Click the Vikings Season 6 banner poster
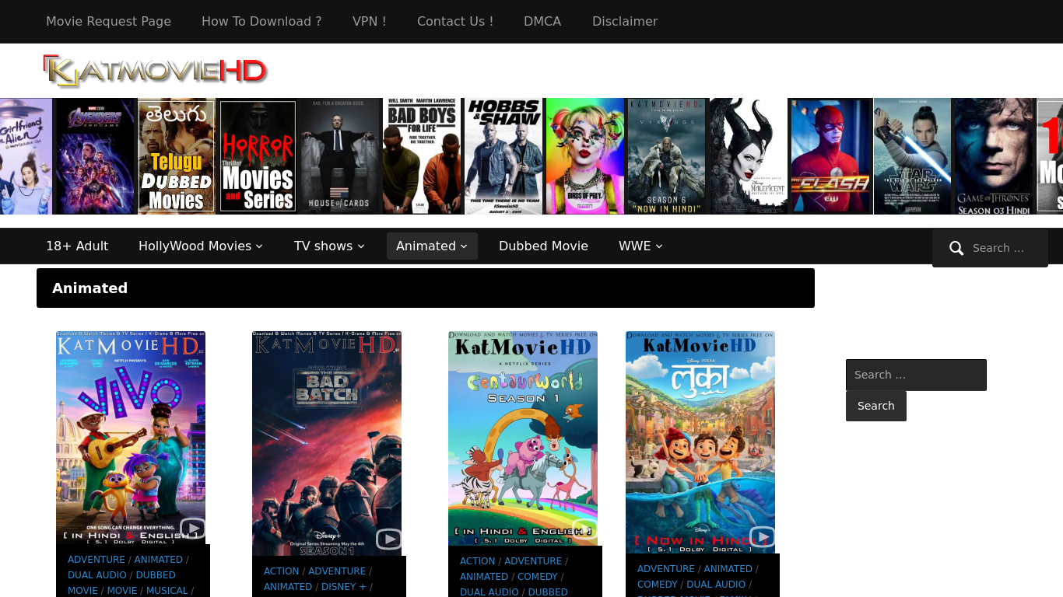This screenshot has width=1063, height=597. 668,156
